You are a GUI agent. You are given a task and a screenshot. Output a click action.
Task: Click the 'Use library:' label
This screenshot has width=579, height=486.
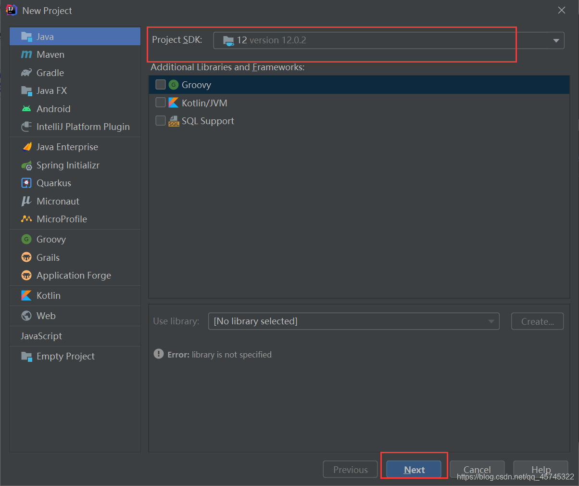[x=176, y=321]
